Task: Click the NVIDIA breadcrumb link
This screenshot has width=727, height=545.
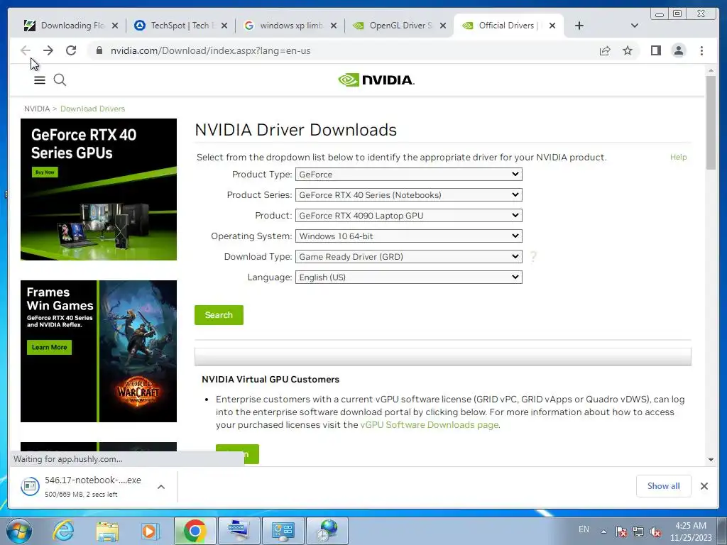Action: pos(37,109)
